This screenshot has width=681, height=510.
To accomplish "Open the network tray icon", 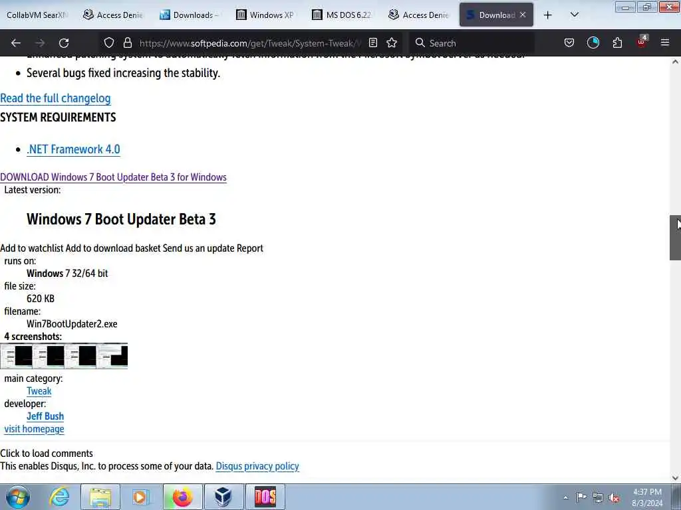I will click(598, 497).
